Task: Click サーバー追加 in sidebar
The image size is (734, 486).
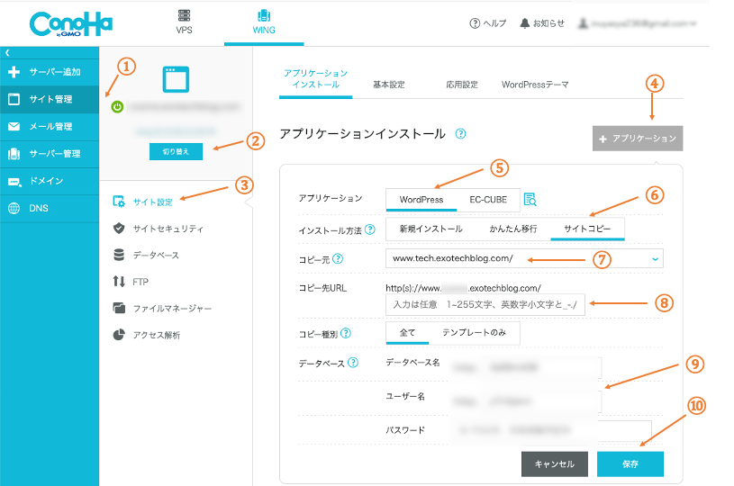Action: [50, 72]
